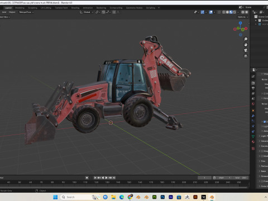Open the Object properties tab
Viewport: 268px width, 201px height.
point(253,111)
